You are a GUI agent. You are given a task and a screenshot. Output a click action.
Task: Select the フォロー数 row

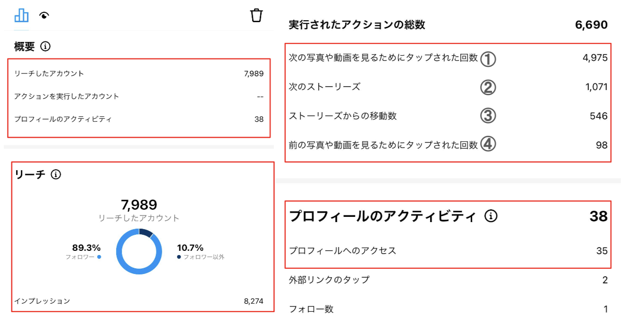click(448, 309)
